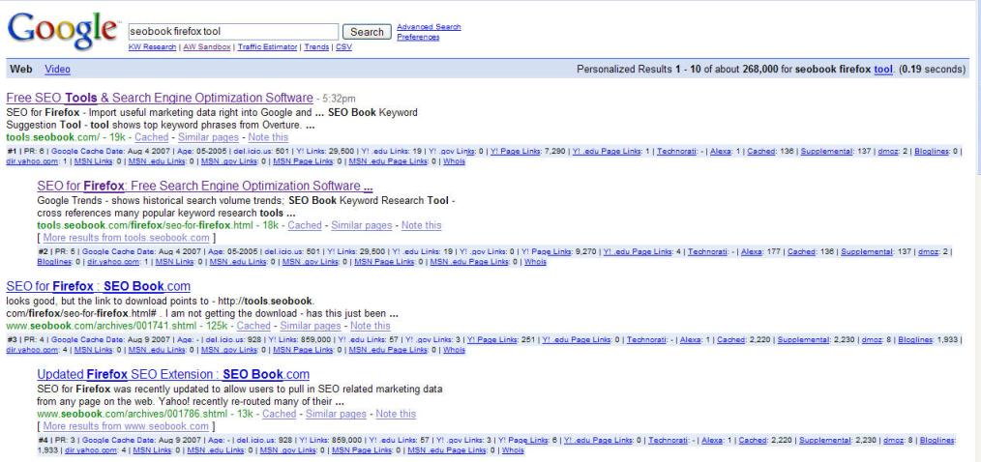Viewport: 981px width, 462px height.
Task: Export results with the CSV link
Action: 343,47
